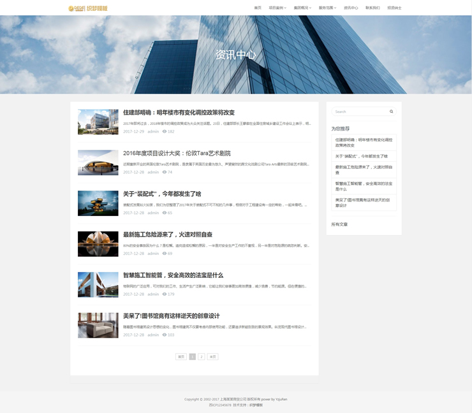The width and height of the screenshot is (472, 413).
Task: Click the eye views icon showing 74
Action: coord(165,172)
